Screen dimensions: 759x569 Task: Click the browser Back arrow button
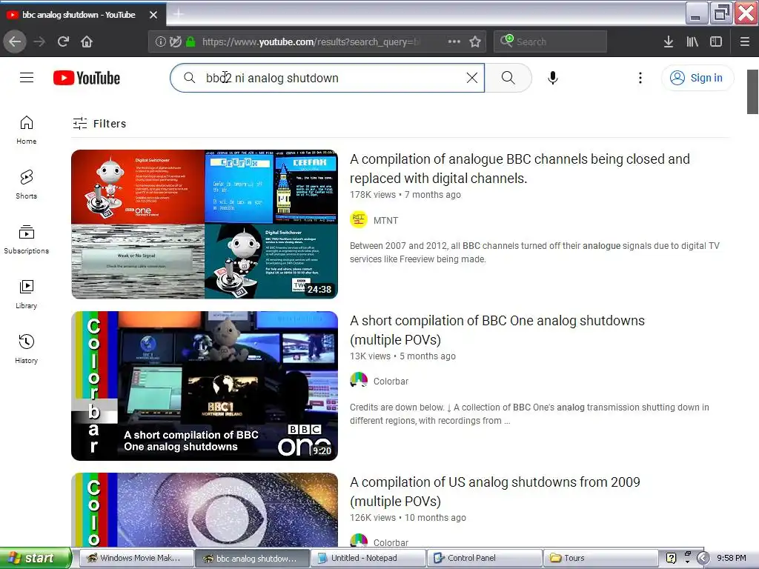coord(15,41)
